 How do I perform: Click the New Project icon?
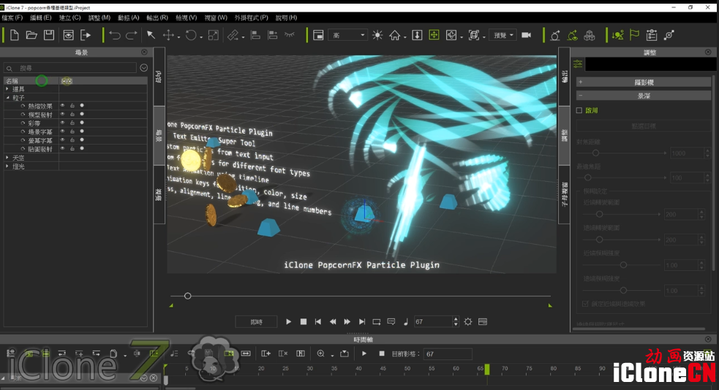click(x=14, y=35)
